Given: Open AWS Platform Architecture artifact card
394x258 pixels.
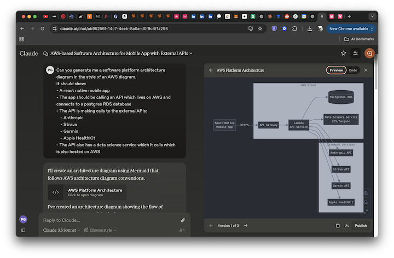Looking at the screenshot, I should click(87, 192).
